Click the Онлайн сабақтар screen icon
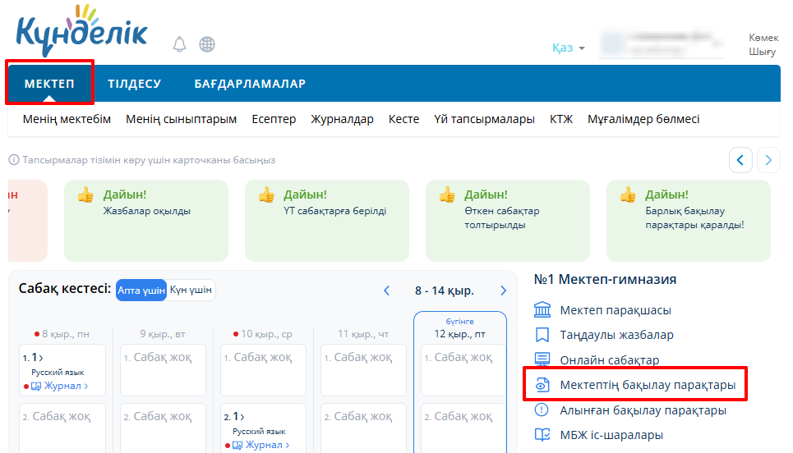793x453 pixels. click(542, 359)
